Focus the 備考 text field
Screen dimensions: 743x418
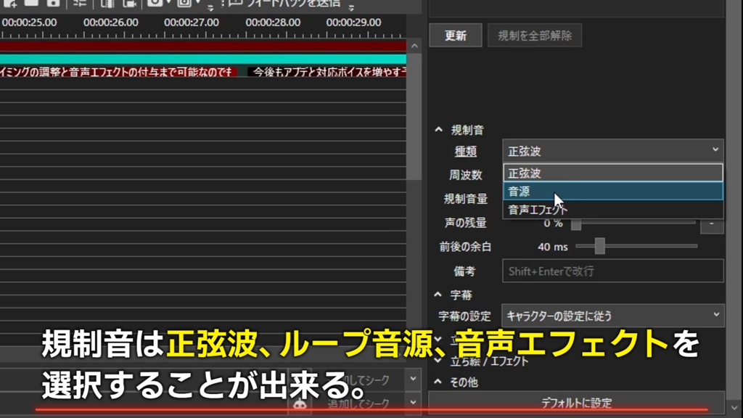click(612, 271)
